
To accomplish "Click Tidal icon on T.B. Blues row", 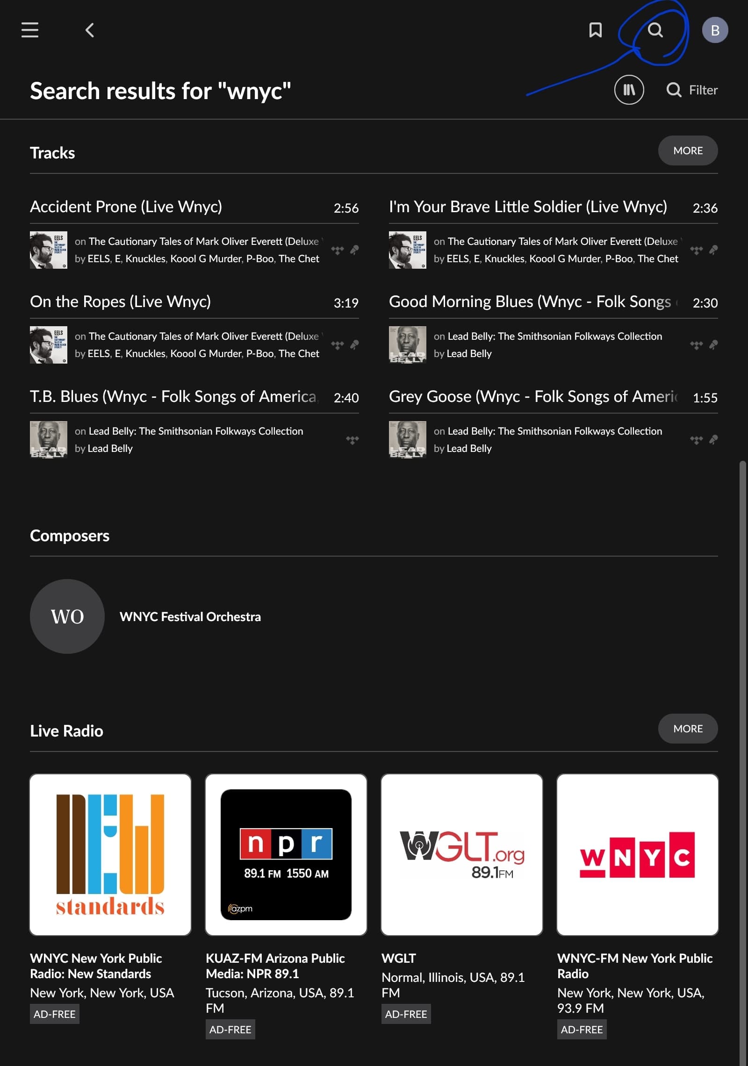I will pyautogui.click(x=352, y=440).
